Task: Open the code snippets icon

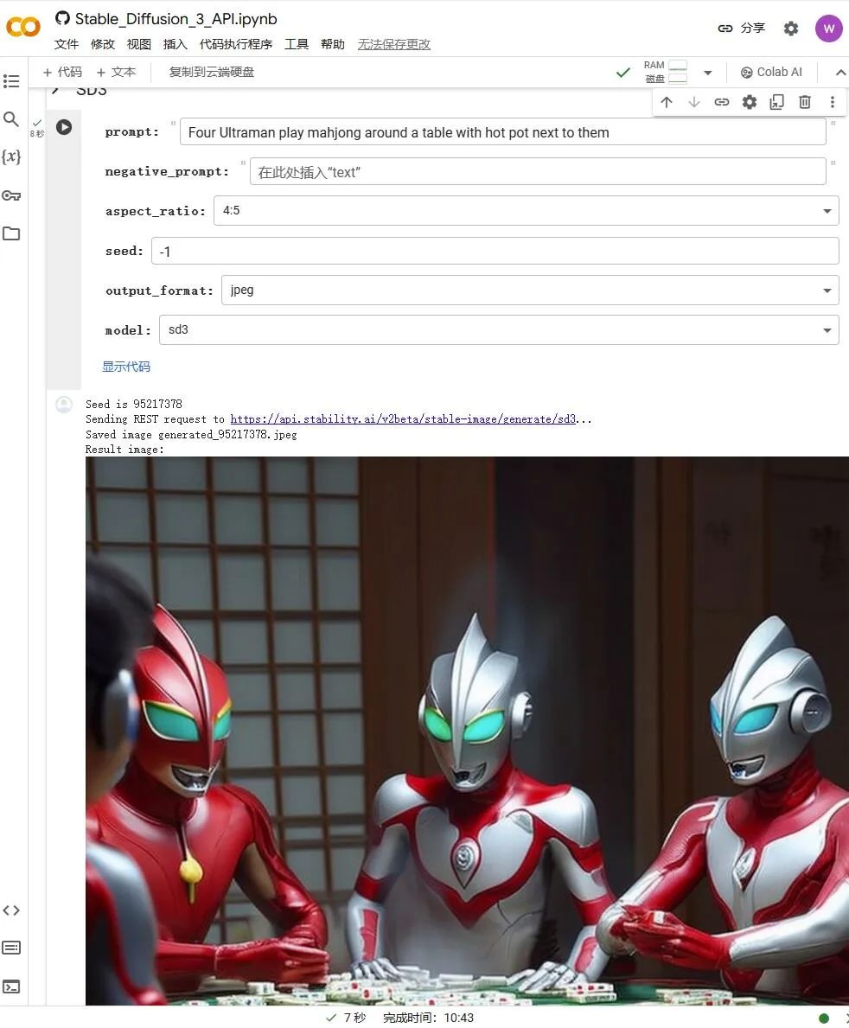Action: click(x=11, y=910)
